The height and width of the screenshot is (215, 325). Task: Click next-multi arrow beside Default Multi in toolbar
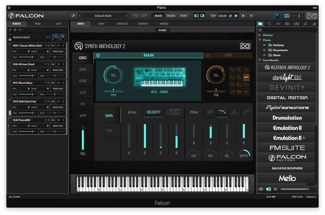tap(126, 16)
